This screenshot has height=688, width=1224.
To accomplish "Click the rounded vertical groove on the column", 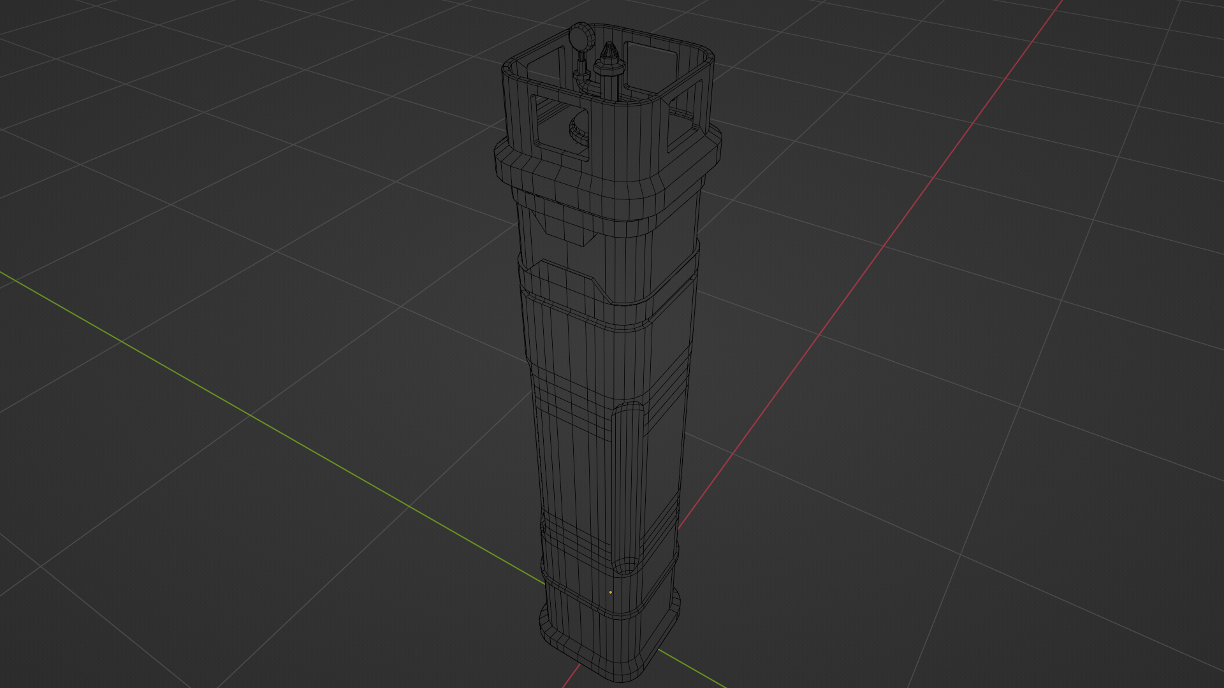I will click(629, 489).
